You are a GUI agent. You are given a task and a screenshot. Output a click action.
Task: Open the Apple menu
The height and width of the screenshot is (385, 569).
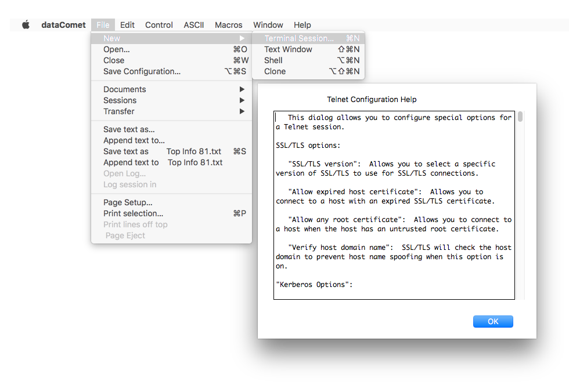tap(26, 25)
